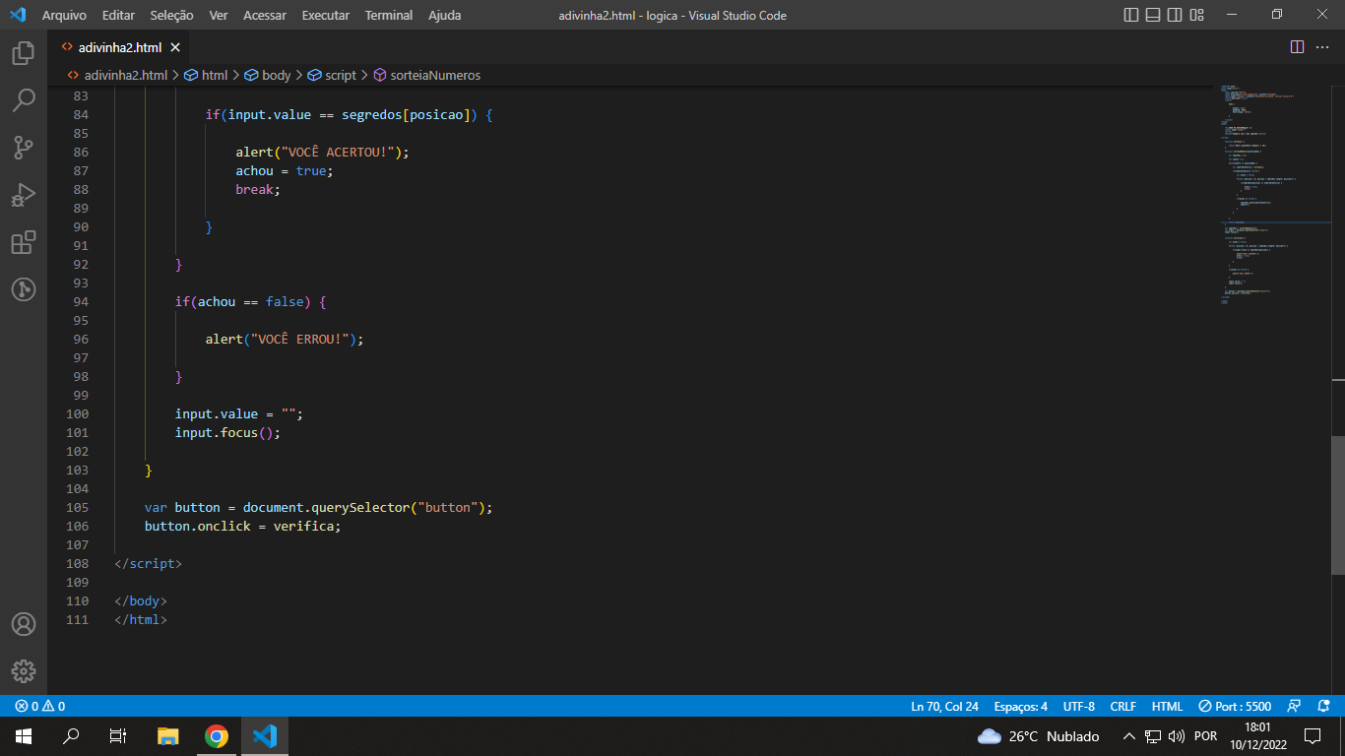Open the Seleção menu
1345x756 pixels.
(x=172, y=15)
